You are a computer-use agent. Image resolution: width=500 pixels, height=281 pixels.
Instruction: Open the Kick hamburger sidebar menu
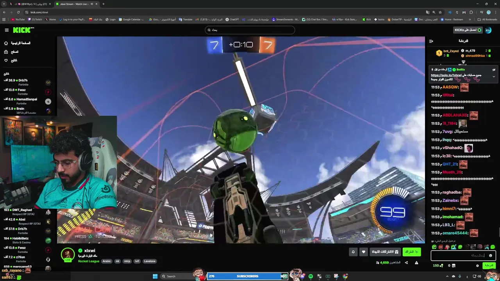(7, 30)
